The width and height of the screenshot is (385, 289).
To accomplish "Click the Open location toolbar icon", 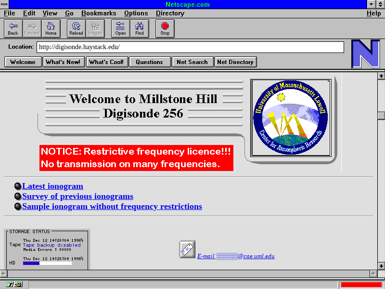I will [120, 28].
